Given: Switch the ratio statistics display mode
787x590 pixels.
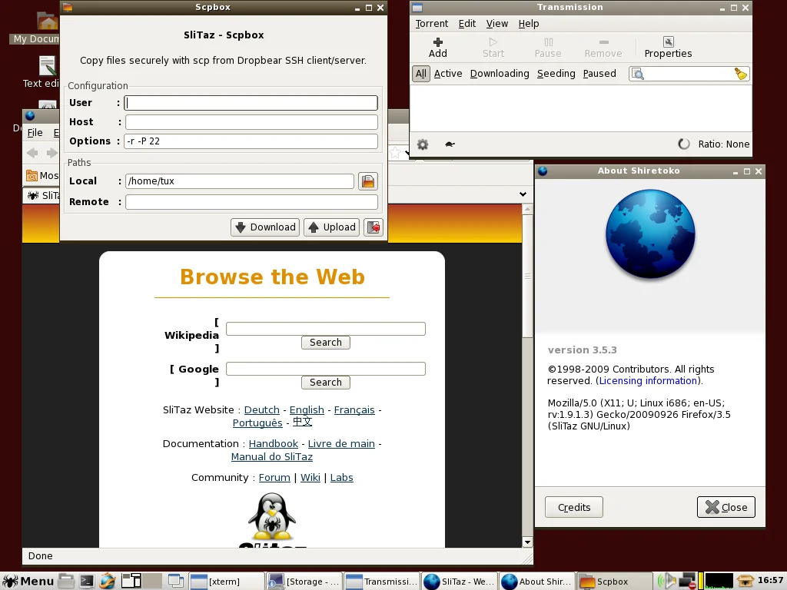Looking at the screenshot, I should pos(683,144).
